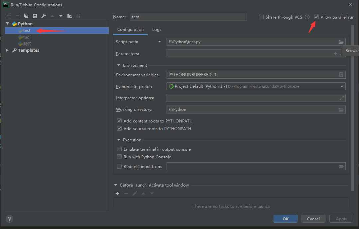359x229 pixels.
Task: Click the Save Configuration disk icon
Action: (x=35, y=16)
